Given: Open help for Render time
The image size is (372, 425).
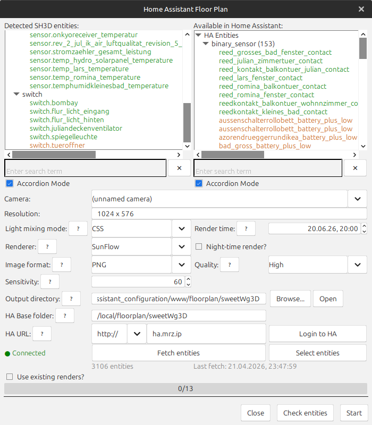Looking at the screenshot, I should tap(246, 228).
